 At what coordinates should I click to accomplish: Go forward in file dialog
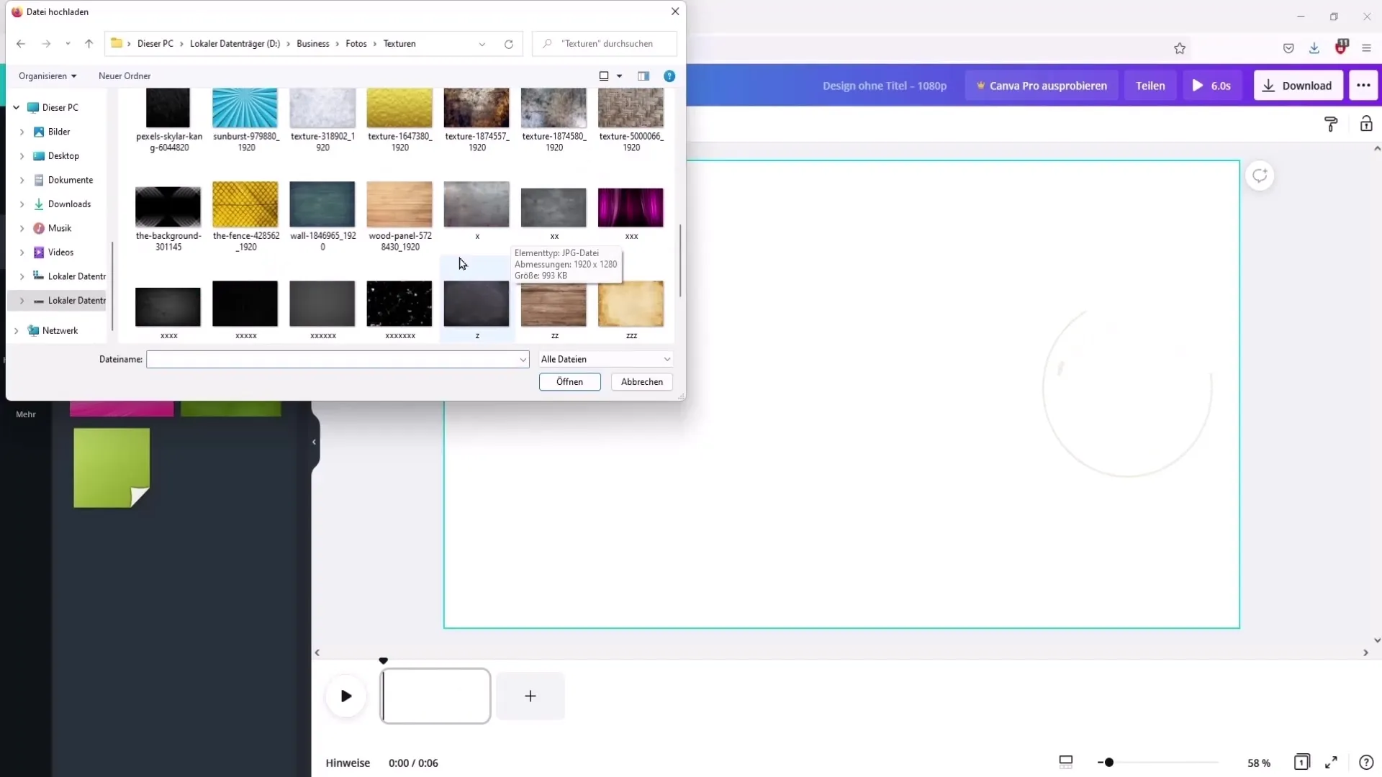click(46, 44)
